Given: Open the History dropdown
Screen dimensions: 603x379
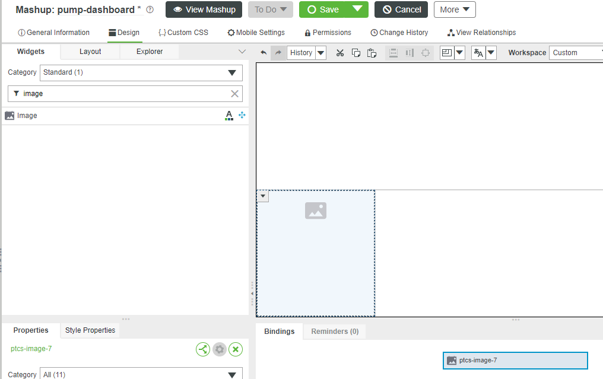Looking at the screenshot, I should (320, 52).
